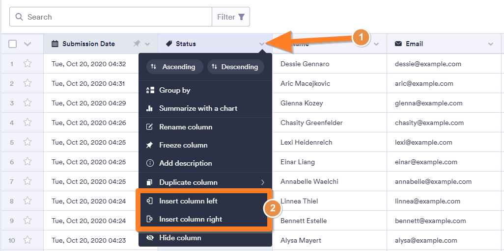Sort with the Ascending button
Image resolution: width=504 pixels, height=251 pixels.
tap(175, 67)
